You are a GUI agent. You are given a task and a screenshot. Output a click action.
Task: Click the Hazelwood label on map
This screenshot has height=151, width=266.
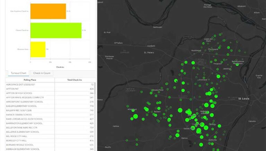(x=196, y=51)
